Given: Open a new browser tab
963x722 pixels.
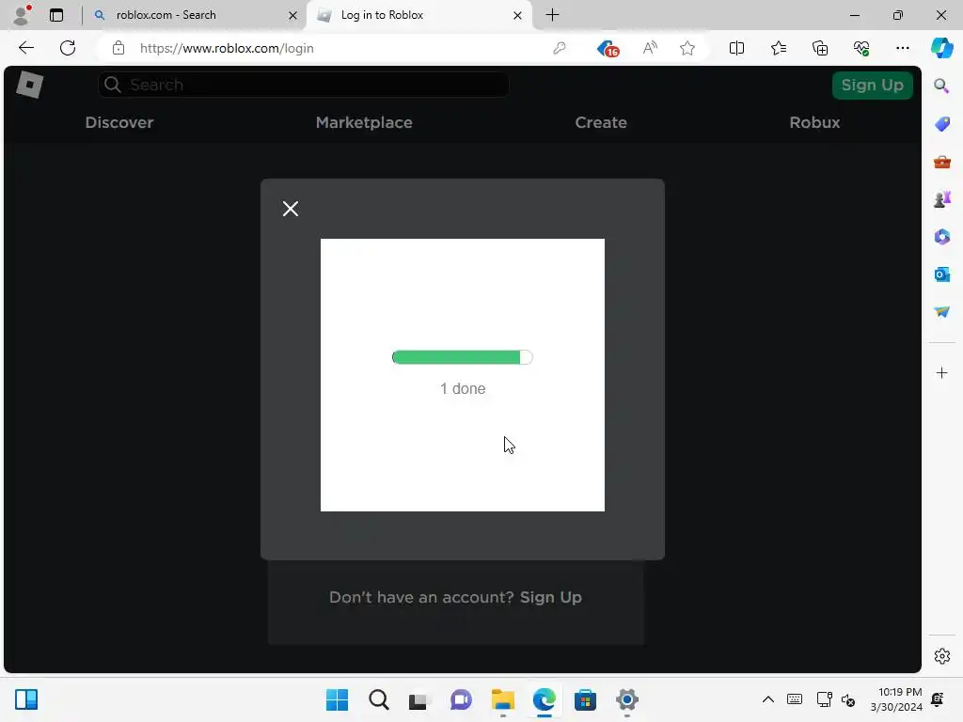Looking at the screenshot, I should (x=552, y=15).
